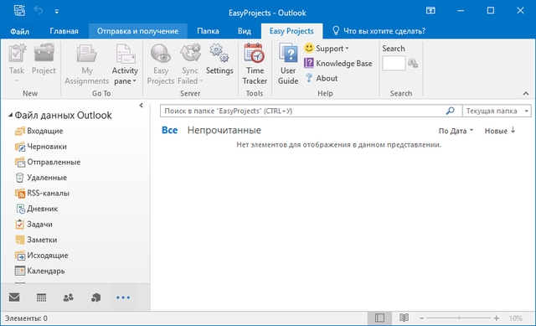
Task: Click the magnifier search icon
Action: (x=451, y=111)
